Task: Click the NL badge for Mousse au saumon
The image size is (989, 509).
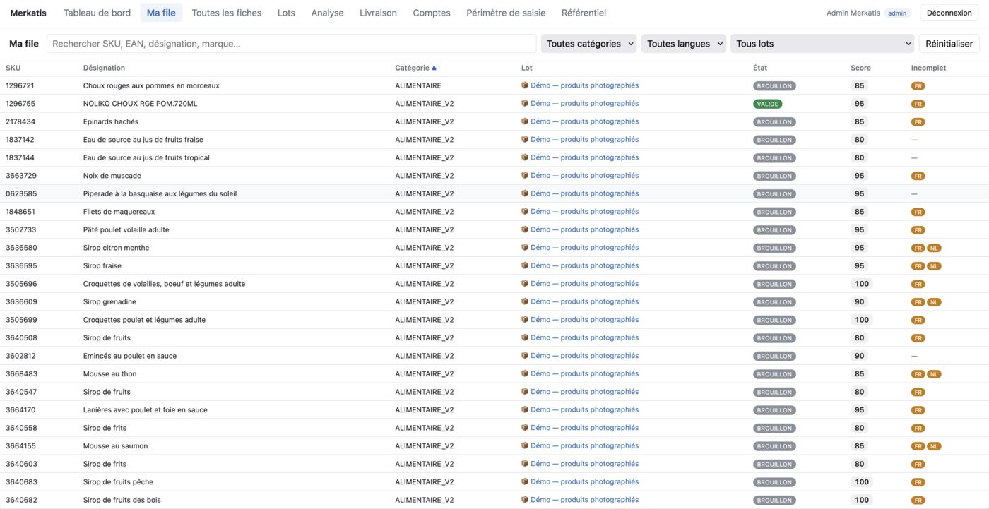Action: click(934, 446)
